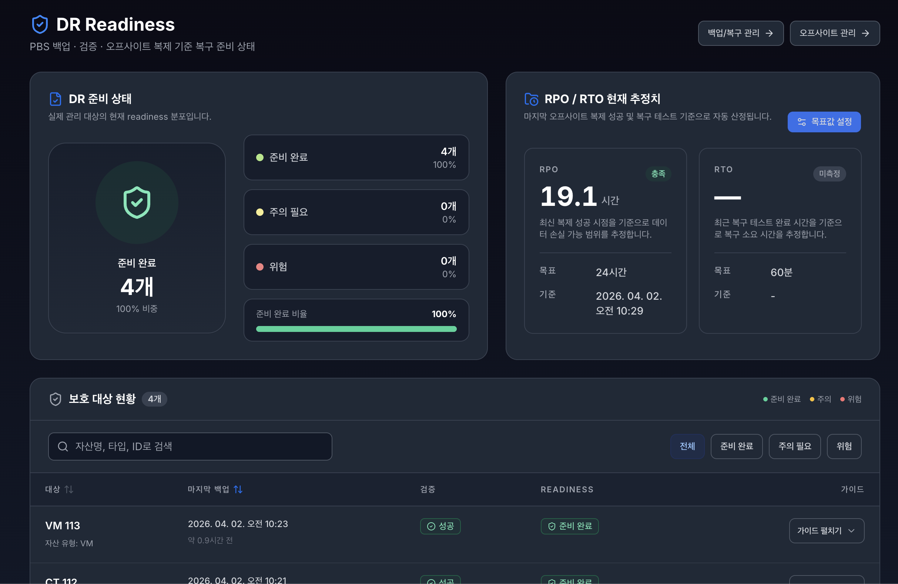The image size is (898, 584).
Task: Click the document icon beside DR 준비 상태
Action: point(56,99)
